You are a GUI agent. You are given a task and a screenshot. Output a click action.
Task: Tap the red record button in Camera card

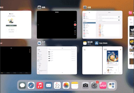[75, 25]
